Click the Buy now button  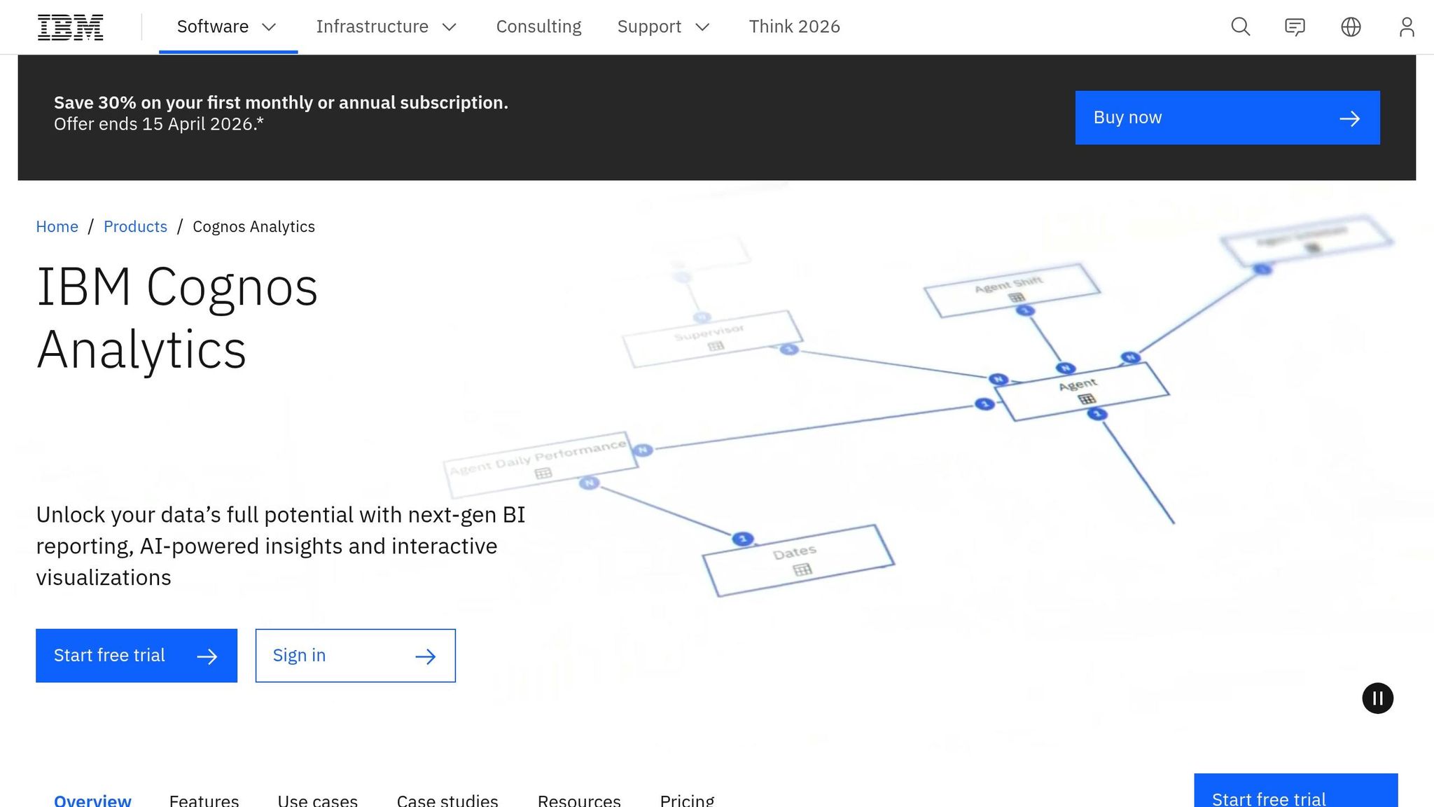[1226, 118]
